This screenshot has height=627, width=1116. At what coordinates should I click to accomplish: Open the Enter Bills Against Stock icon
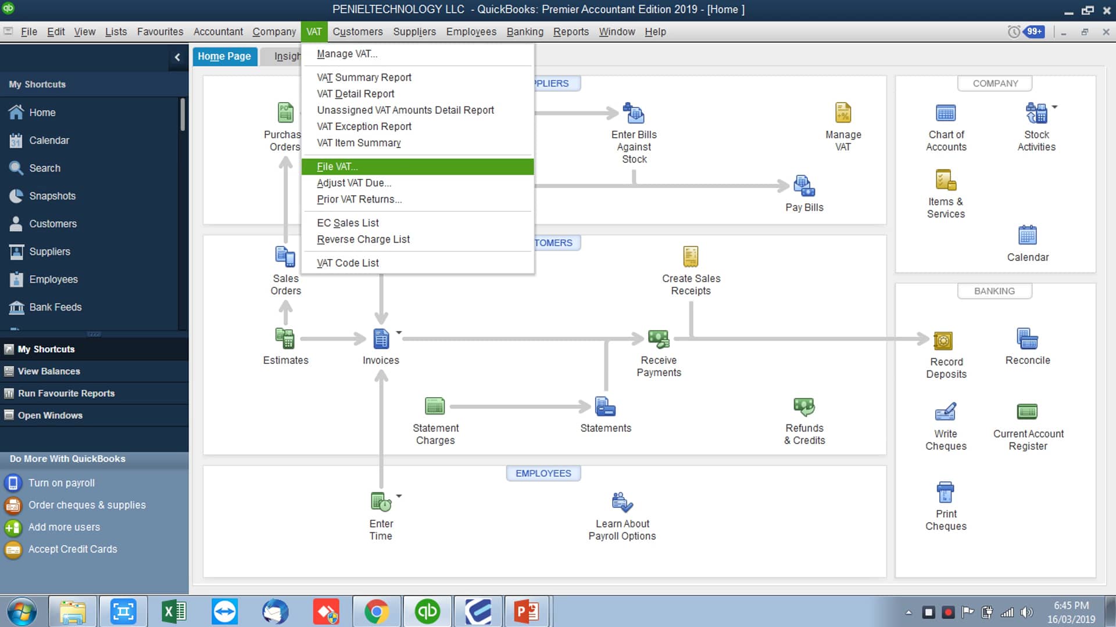click(634, 113)
